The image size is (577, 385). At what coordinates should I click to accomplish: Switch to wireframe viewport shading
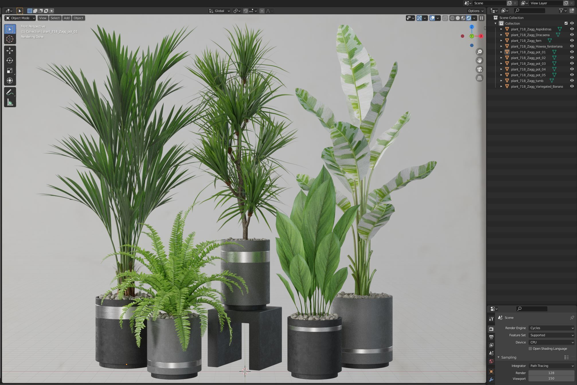pyautogui.click(x=452, y=18)
